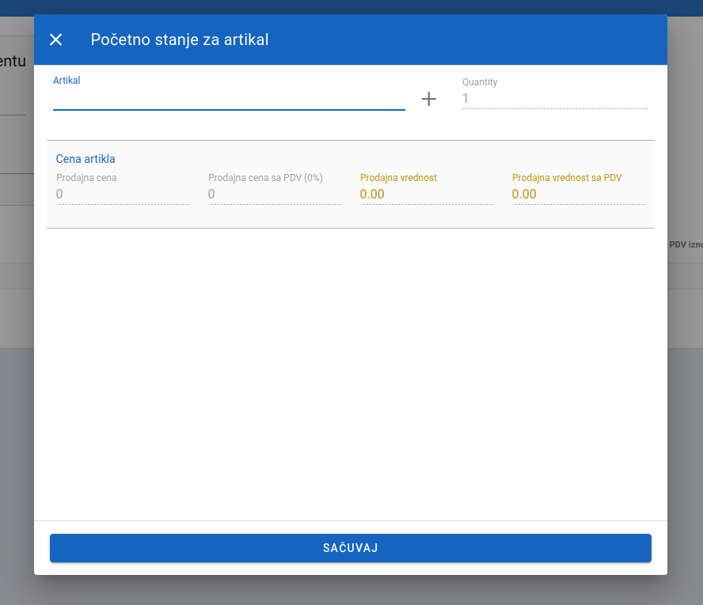This screenshot has height=605, width=703.
Task: Click the Prodajna cena sa PDV (0%) value
Action: (x=274, y=195)
